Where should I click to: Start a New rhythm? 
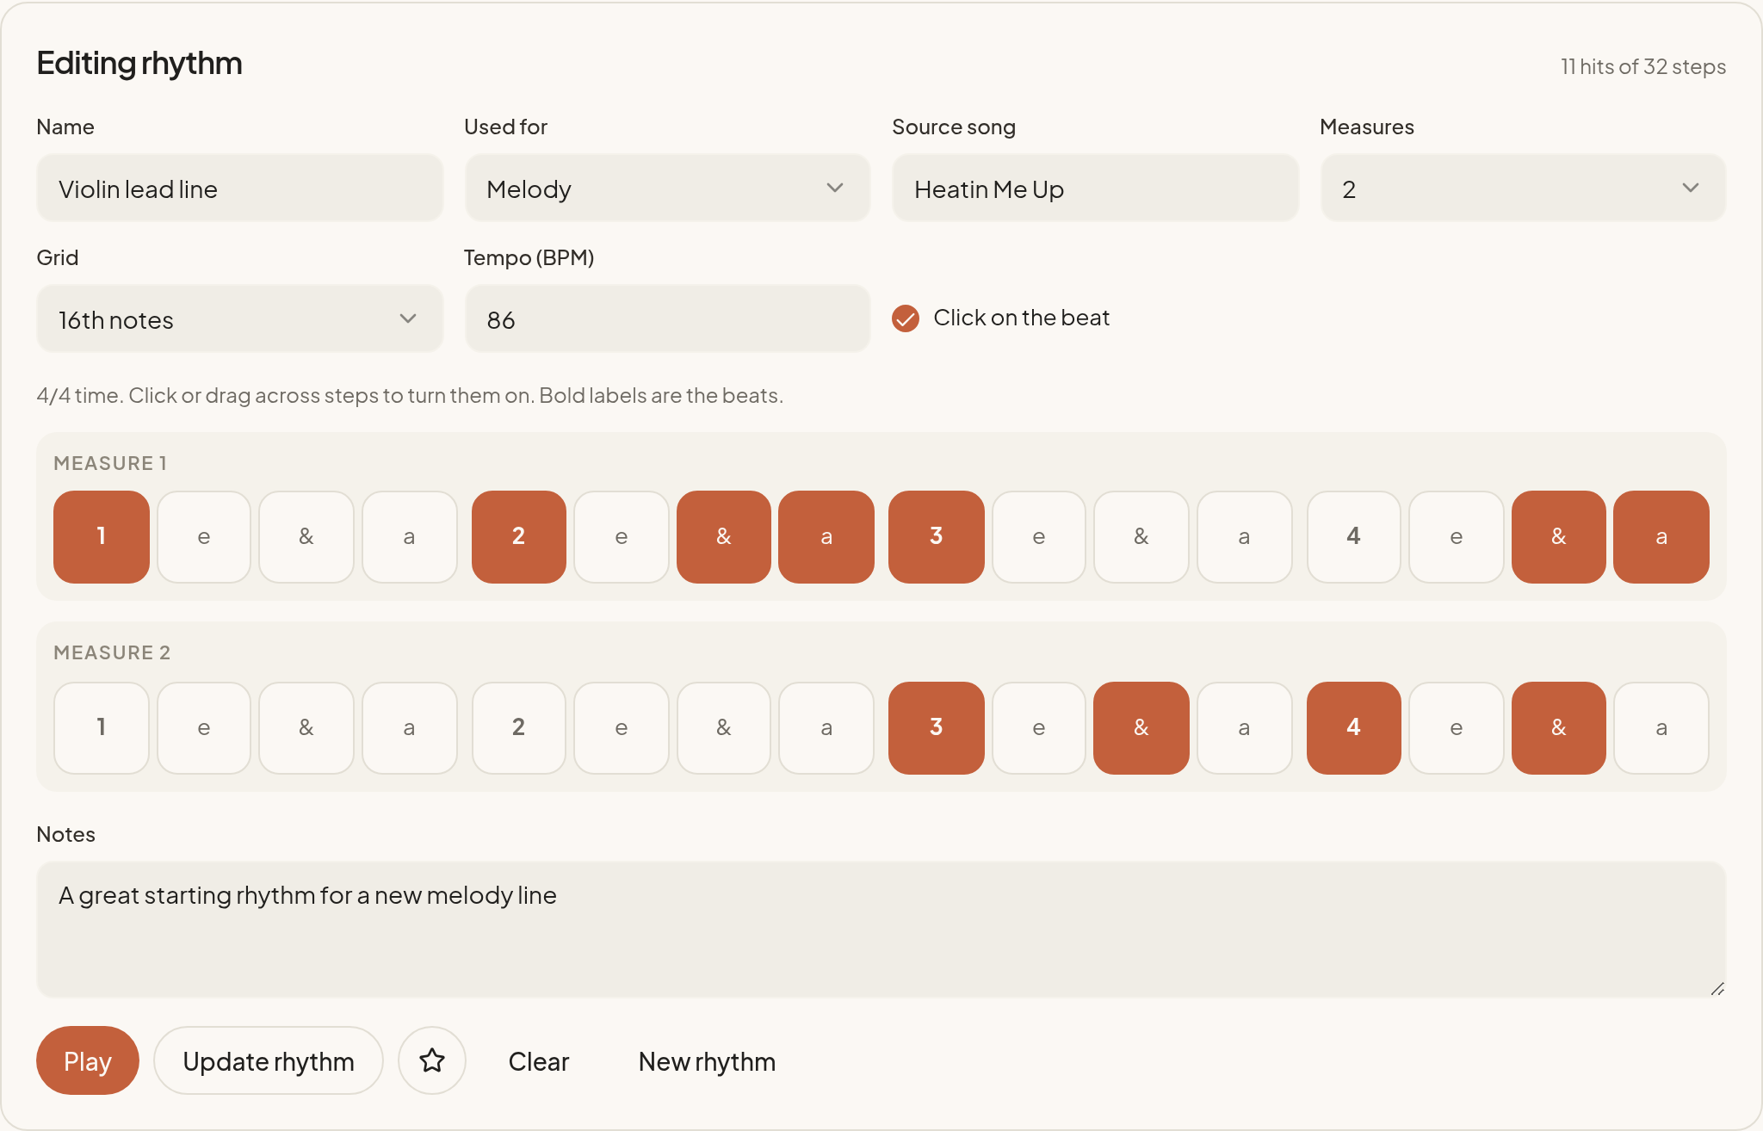point(707,1061)
